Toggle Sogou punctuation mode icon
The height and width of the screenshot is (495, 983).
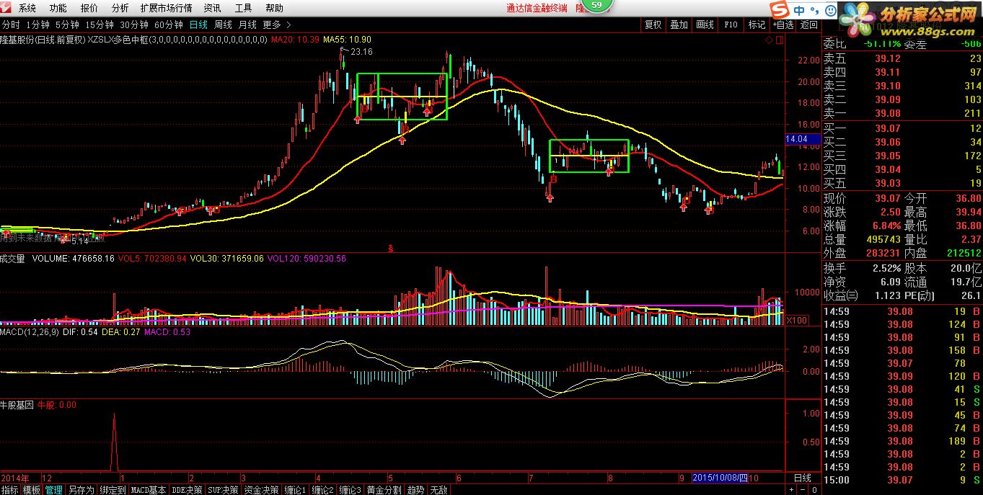click(814, 11)
